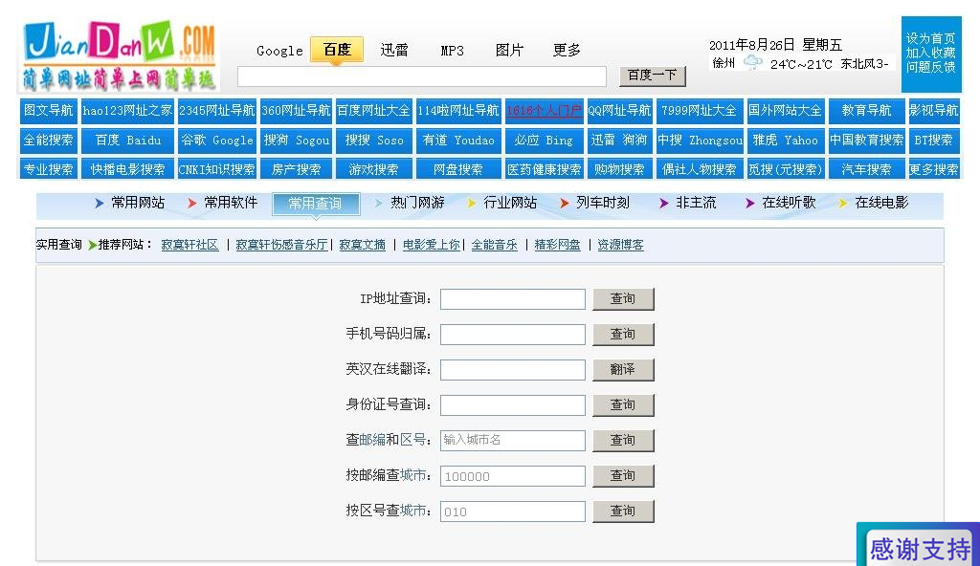Switch search engine to Google tab

tap(279, 51)
